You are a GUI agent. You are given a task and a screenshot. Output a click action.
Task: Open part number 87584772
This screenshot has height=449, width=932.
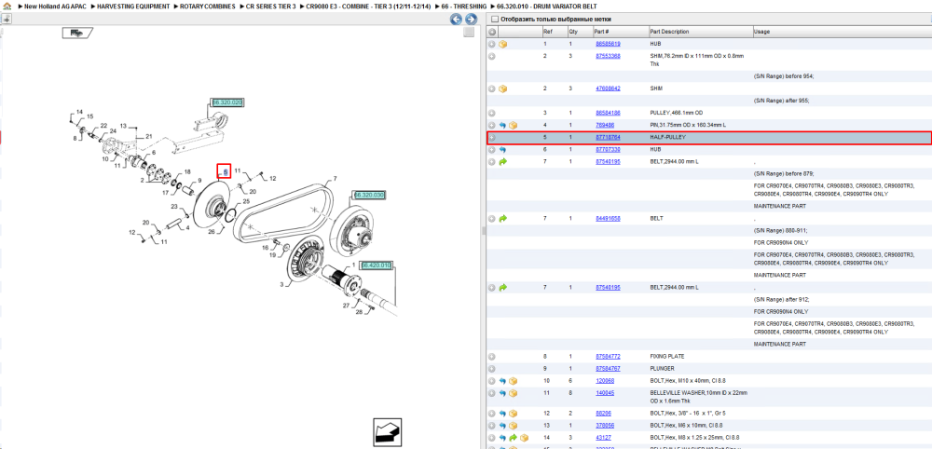pyautogui.click(x=608, y=357)
